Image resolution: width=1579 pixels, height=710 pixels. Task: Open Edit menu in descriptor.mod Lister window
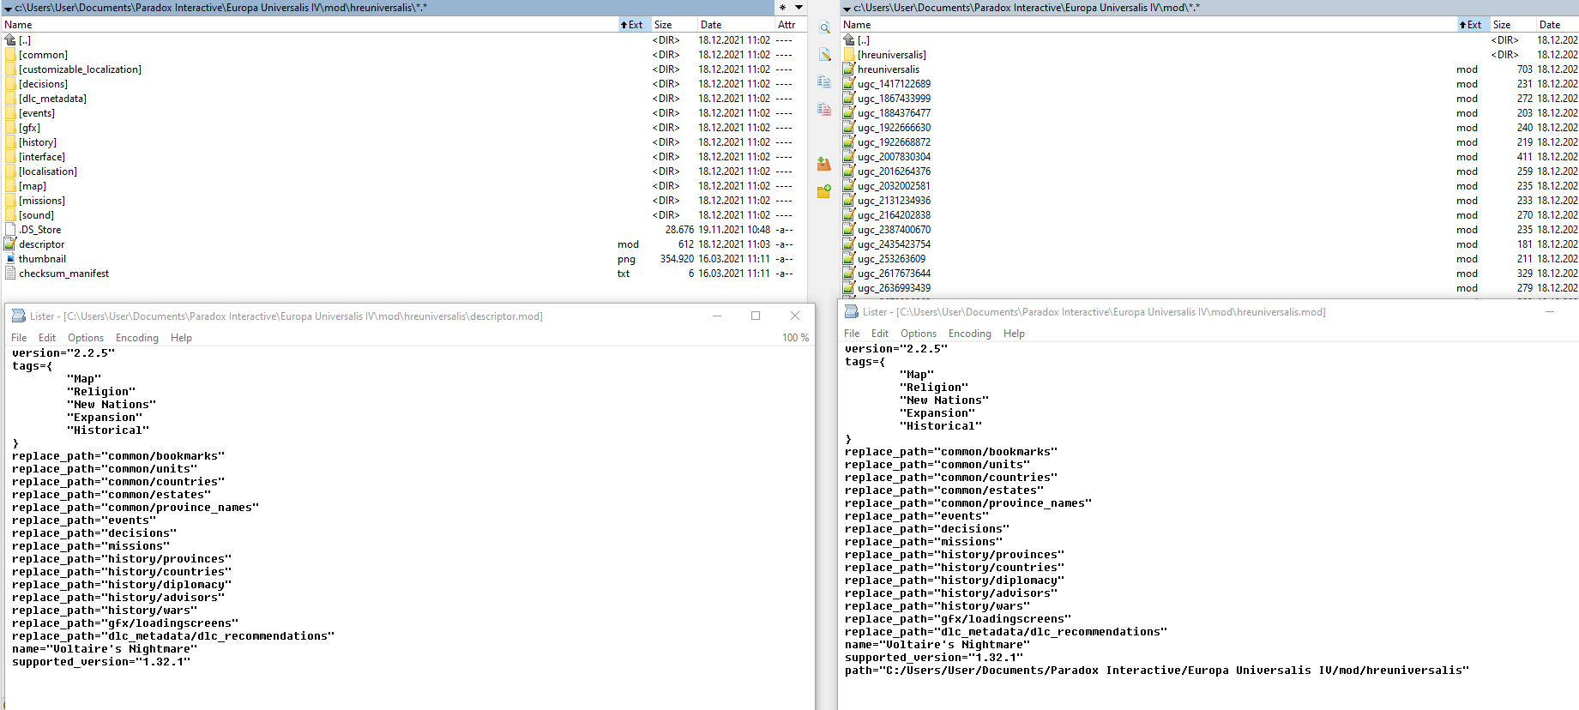point(47,338)
